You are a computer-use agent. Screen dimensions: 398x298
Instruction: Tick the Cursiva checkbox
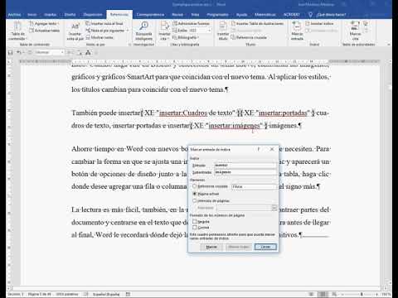tap(195, 228)
